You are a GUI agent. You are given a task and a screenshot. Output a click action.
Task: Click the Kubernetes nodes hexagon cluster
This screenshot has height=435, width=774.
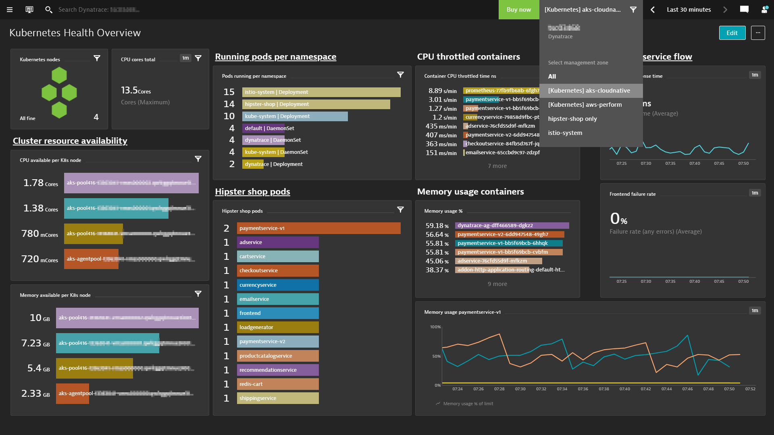(x=59, y=93)
